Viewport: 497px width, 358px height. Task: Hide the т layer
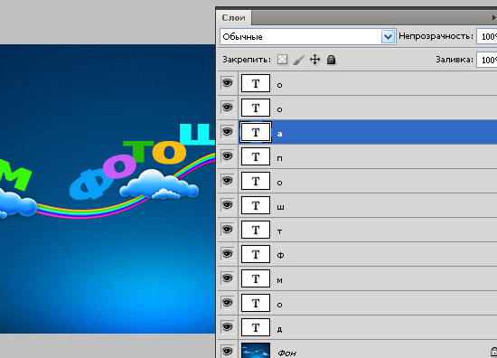click(227, 230)
